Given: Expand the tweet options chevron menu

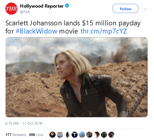Looking at the screenshot, I should (145, 9).
